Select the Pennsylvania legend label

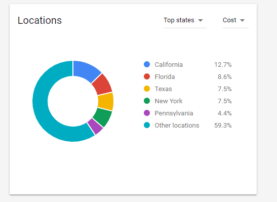point(174,113)
